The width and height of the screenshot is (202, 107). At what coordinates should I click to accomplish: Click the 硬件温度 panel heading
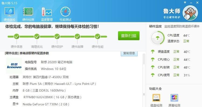(x=155, y=26)
